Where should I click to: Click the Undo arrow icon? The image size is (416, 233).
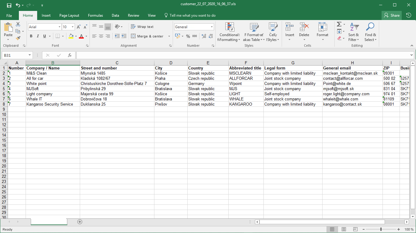point(18,5)
